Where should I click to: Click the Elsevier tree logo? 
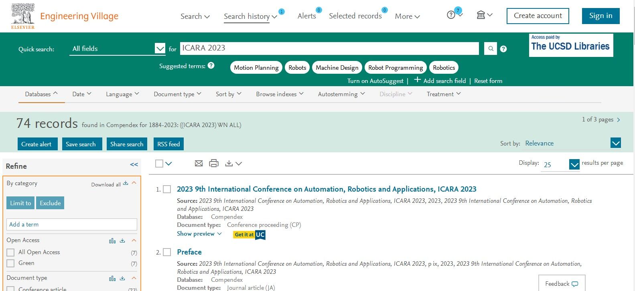[x=23, y=16]
